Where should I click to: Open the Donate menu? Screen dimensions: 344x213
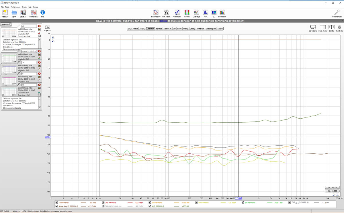[35, 7]
